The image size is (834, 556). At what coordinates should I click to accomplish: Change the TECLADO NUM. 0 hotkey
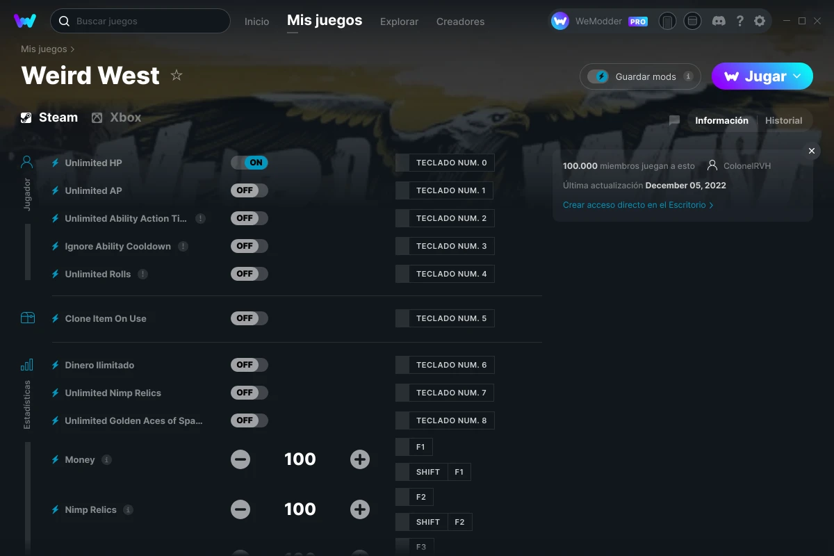445,163
